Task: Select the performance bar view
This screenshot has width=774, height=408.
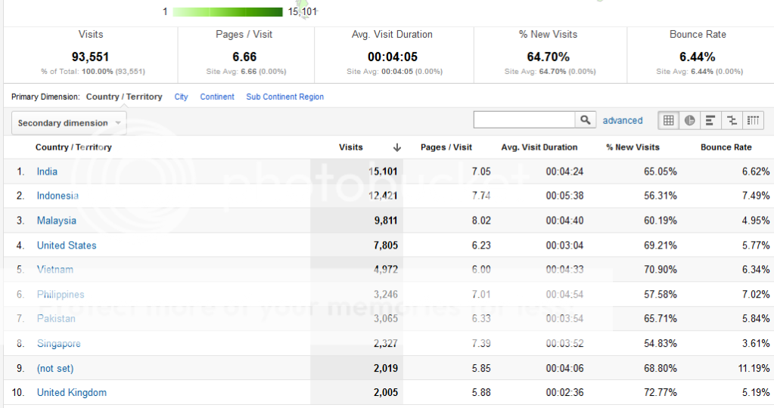Action: tap(710, 120)
